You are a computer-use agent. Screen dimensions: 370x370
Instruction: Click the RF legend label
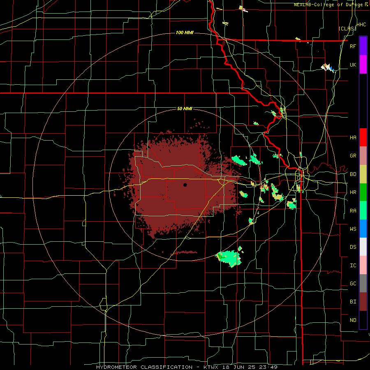tap(353, 46)
